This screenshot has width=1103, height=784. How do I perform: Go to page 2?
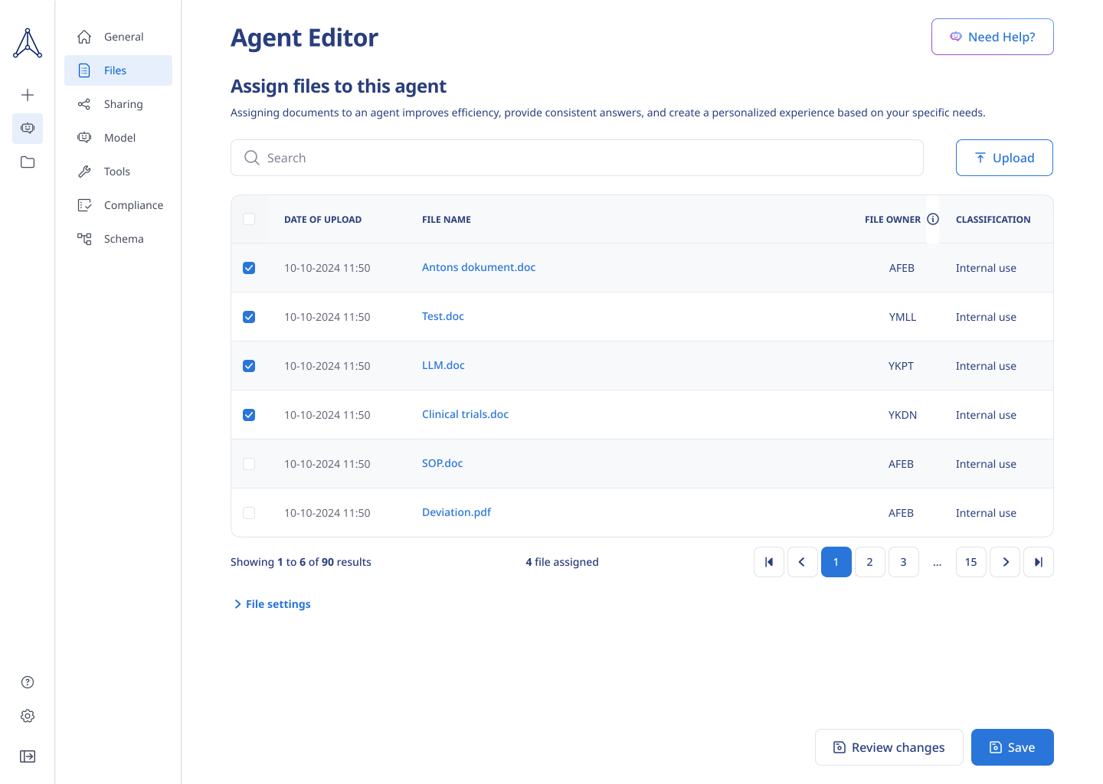(x=870, y=562)
